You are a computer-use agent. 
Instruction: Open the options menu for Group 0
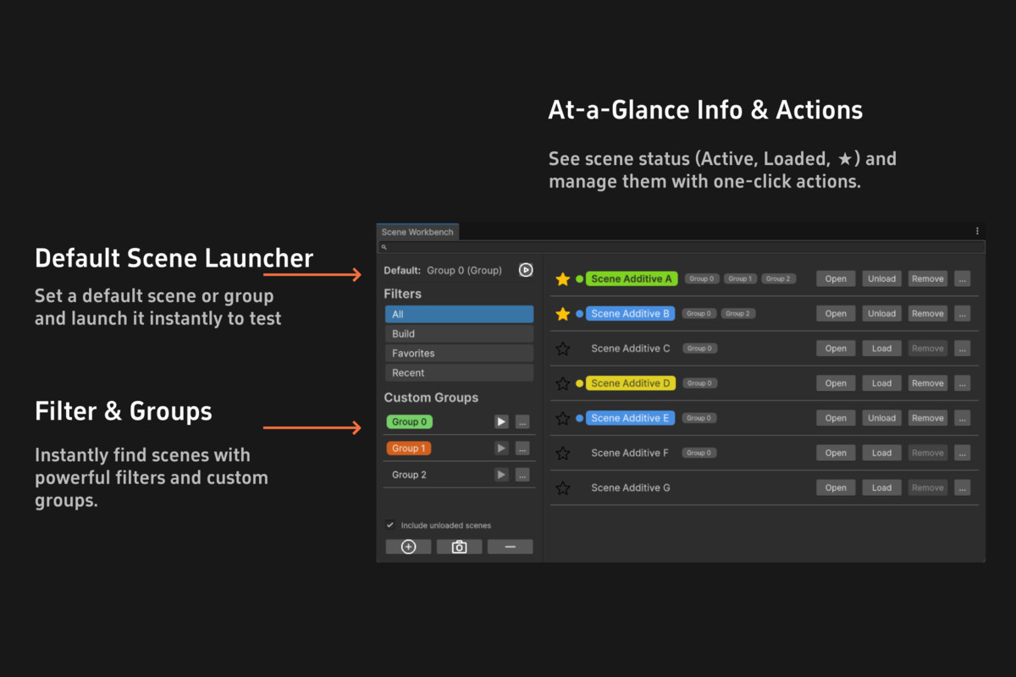point(522,421)
